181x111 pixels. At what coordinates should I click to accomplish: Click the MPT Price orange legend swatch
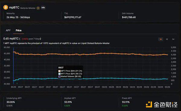(59, 71)
